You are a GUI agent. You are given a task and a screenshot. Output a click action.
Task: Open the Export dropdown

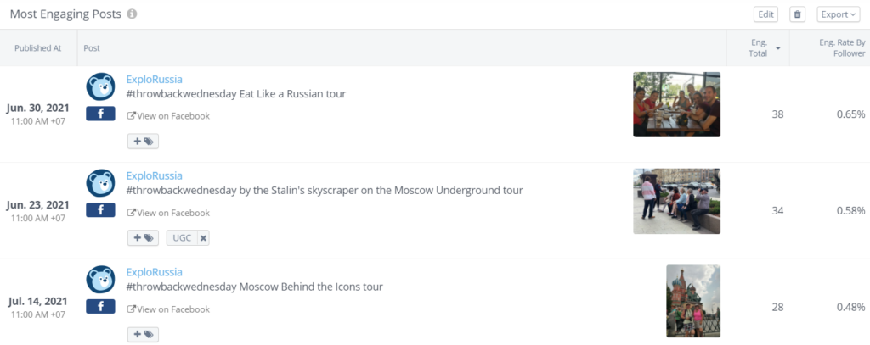click(x=838, y=14)
